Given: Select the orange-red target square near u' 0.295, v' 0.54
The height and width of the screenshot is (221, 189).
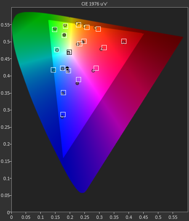Looking at the screenshot, I should pyautogui.click(x=98, y=29).
